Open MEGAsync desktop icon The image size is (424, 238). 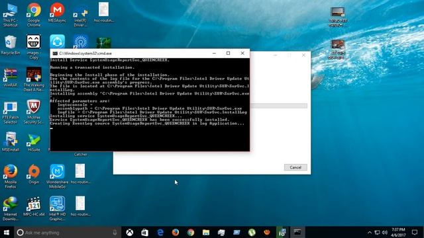(57, 13)
